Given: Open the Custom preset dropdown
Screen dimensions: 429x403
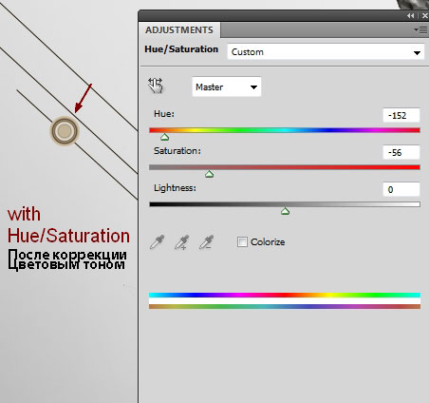Looking at the screenshot, I should 326,52.
